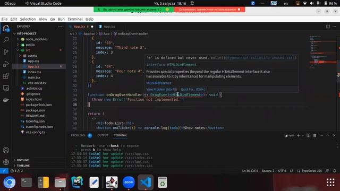Open the Accounts icon in activity bar
The width and height of the screenshot is (340, 191).
point(6,150)
